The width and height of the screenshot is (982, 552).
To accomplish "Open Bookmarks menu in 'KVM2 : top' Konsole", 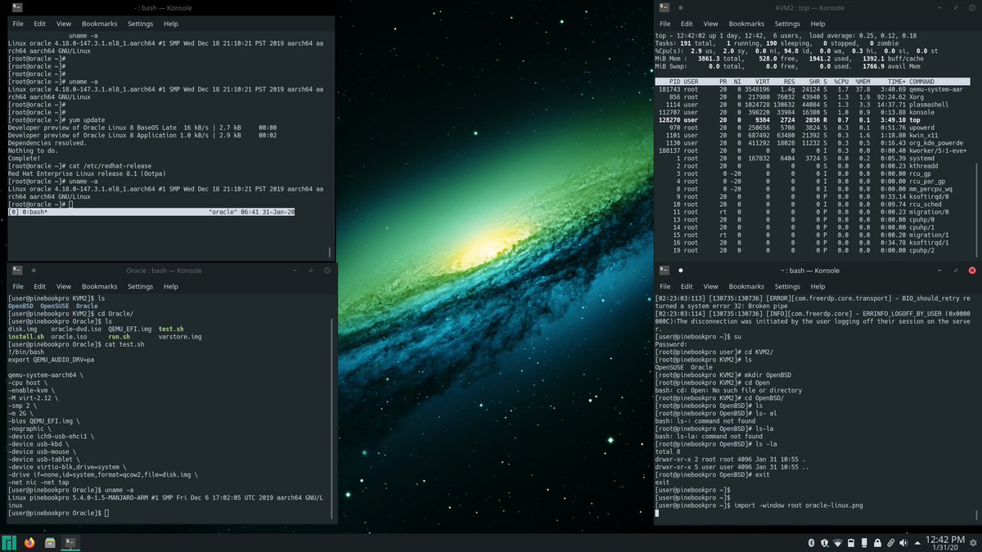I will coord(746,24).
